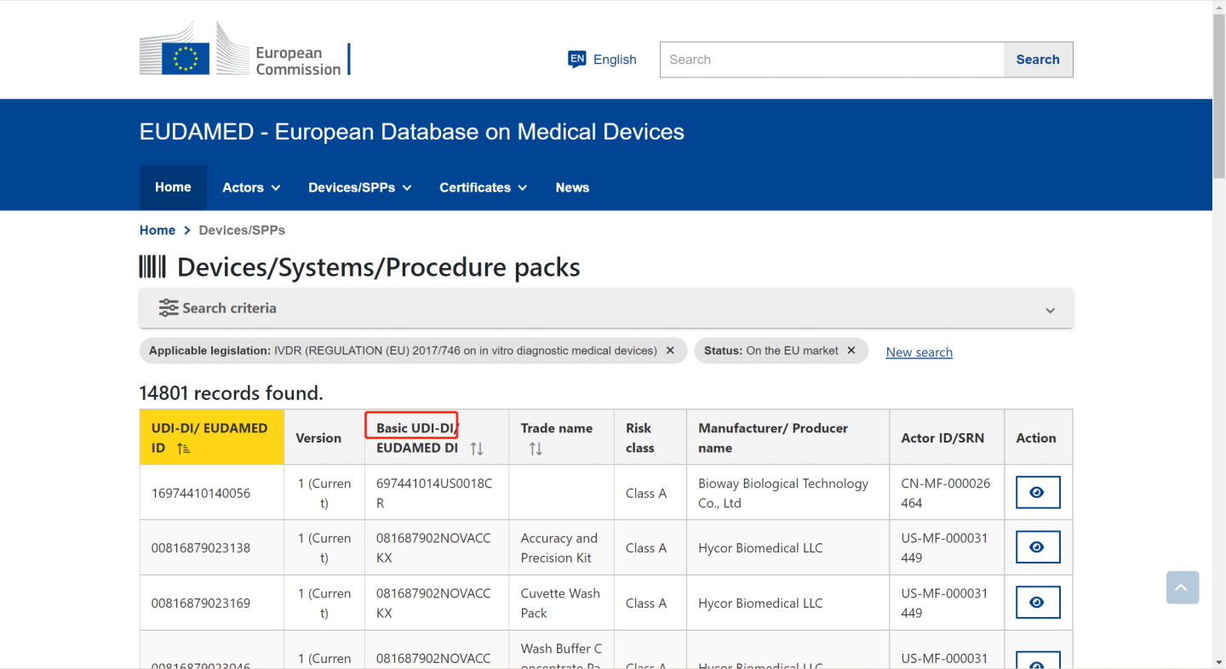Click Actor ID CN-MF-000026464

tap(946, 493)
